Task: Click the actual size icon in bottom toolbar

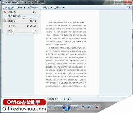Action: point(48,107)
